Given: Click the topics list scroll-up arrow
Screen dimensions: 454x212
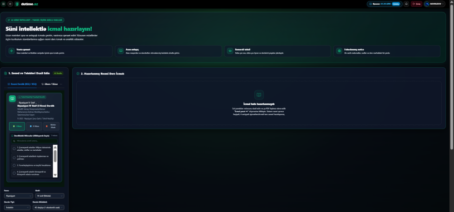Looking at the screenshot, I should (x=55, y=147).
